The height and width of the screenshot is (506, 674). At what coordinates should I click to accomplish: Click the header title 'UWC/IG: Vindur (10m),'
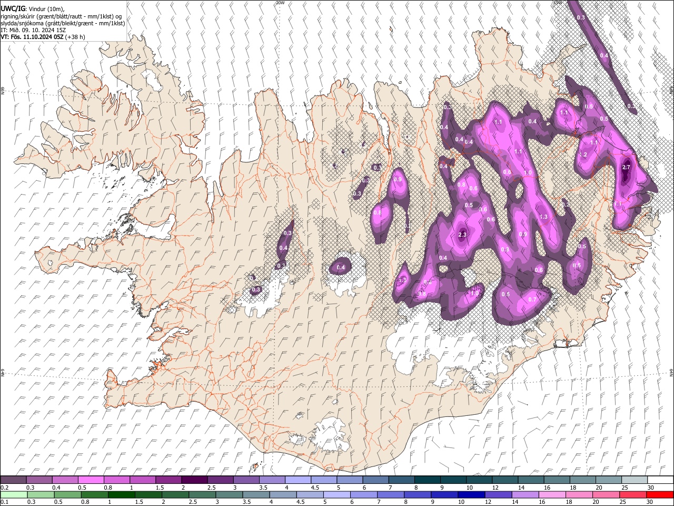(x=33, y=9)
